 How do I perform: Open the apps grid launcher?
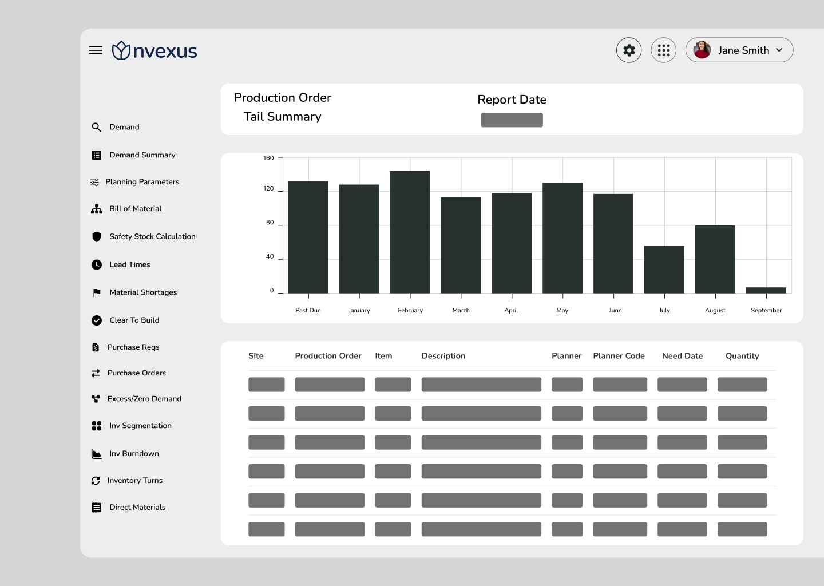pos(664,50)
